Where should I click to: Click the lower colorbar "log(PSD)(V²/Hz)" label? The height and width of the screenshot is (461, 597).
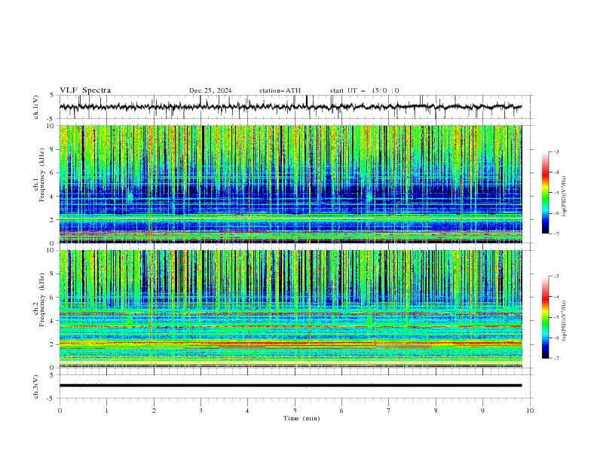pyautogui.click(x=564, y=320)
